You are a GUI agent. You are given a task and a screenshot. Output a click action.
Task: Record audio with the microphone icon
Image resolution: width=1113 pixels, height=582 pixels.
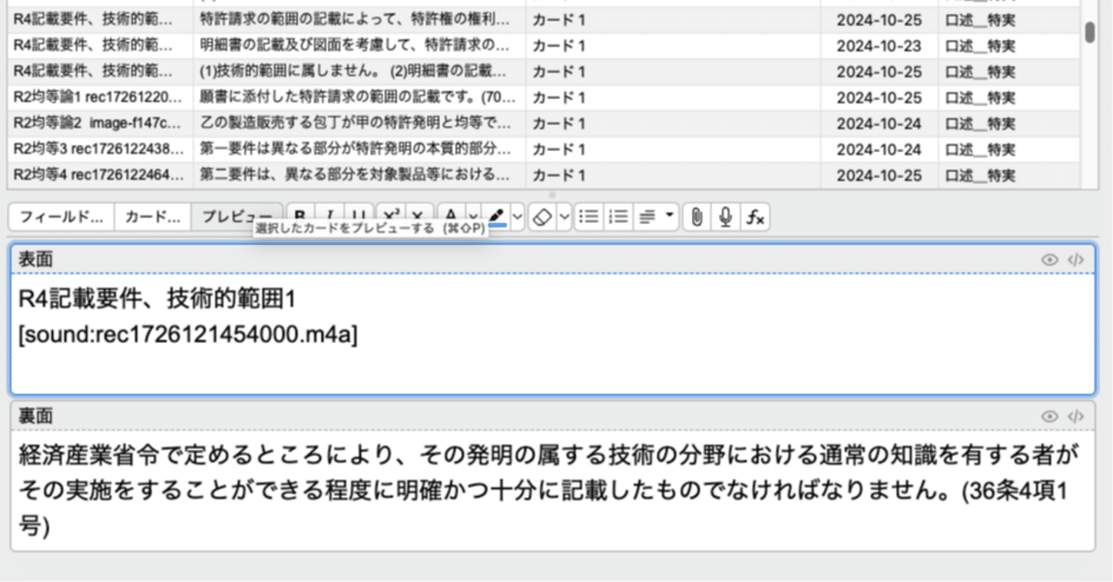pyautogui.click(x=724, y=216)
